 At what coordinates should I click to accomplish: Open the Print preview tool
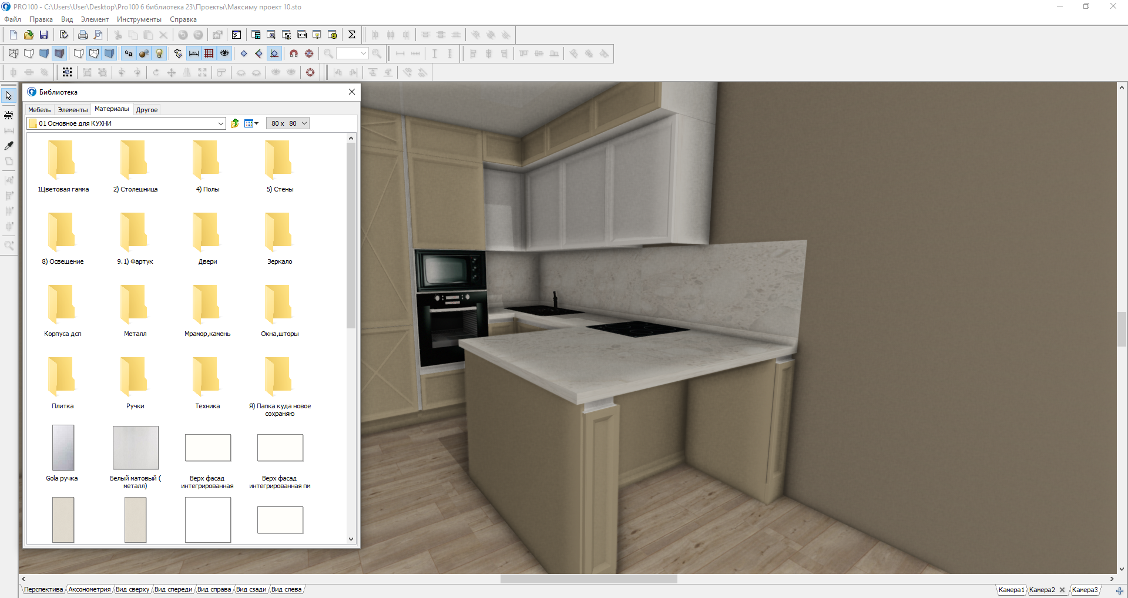pyautogui.click(x=98, y=35)
